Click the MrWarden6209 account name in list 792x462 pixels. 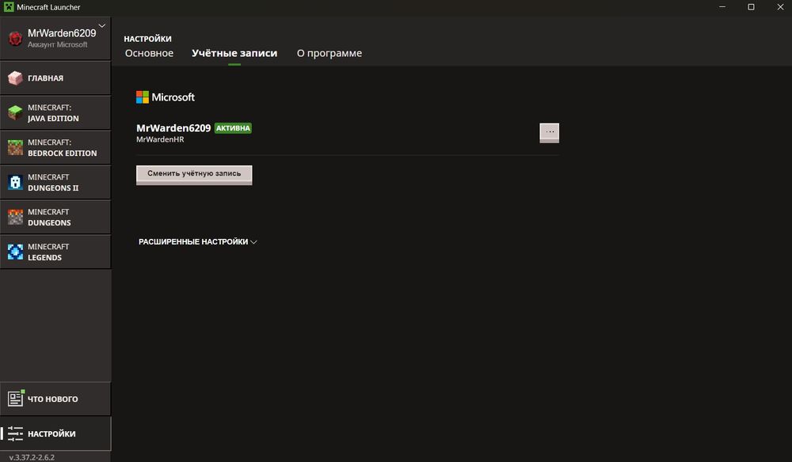pyautogui.click(x=173, y=128)
